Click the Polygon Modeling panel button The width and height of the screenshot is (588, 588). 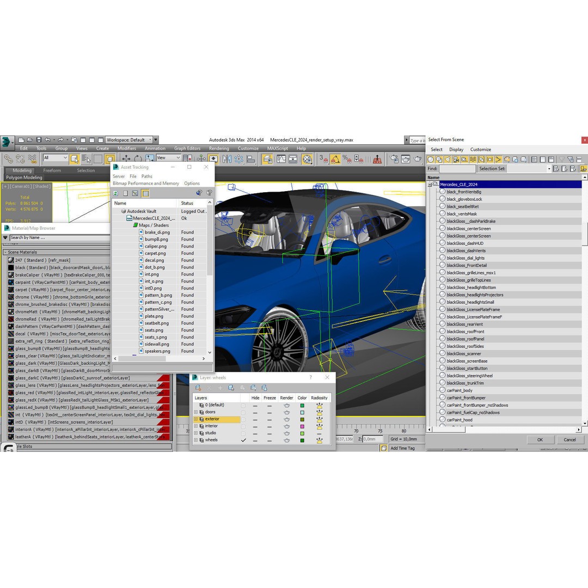click(24, 177)
